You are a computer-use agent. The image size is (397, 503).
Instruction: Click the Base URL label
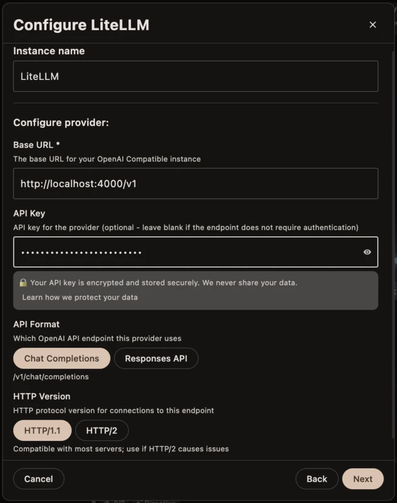(36, 145)
